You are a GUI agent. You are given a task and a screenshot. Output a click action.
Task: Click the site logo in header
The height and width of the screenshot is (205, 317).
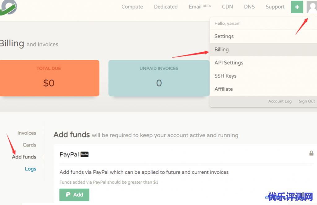click(8, 7)
